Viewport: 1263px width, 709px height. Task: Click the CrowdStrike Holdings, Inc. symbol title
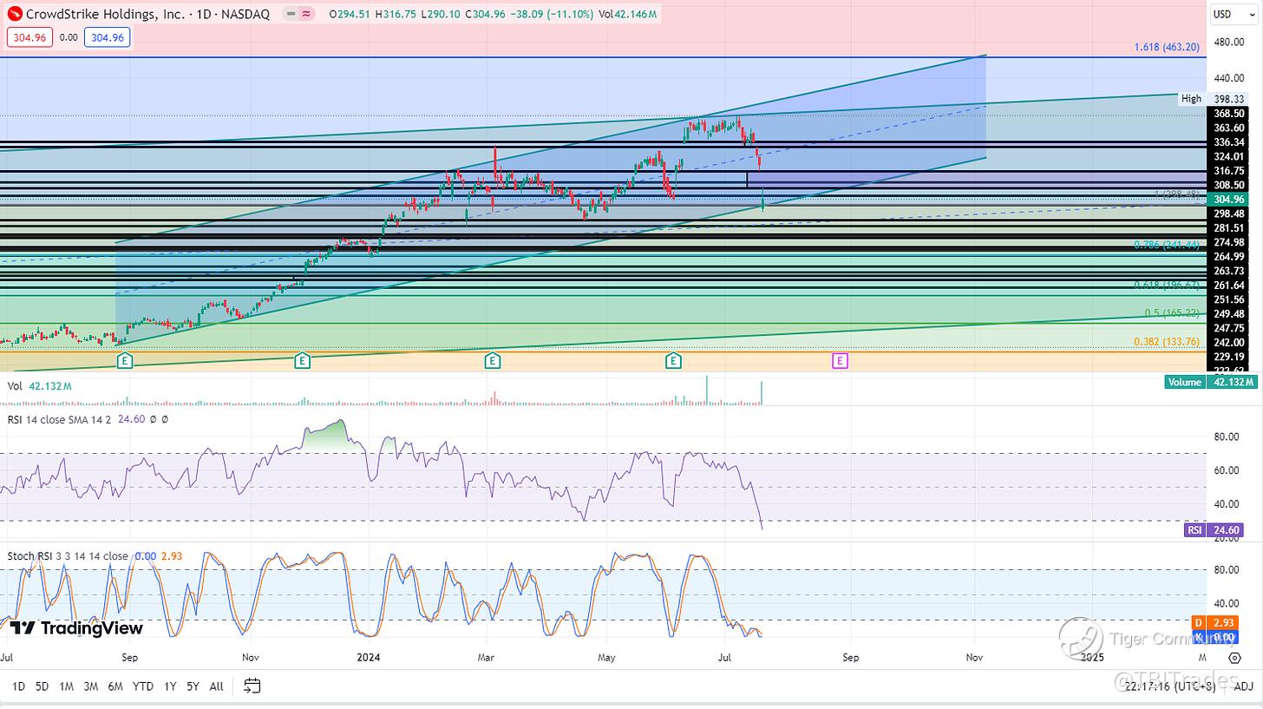click(147, 14)
